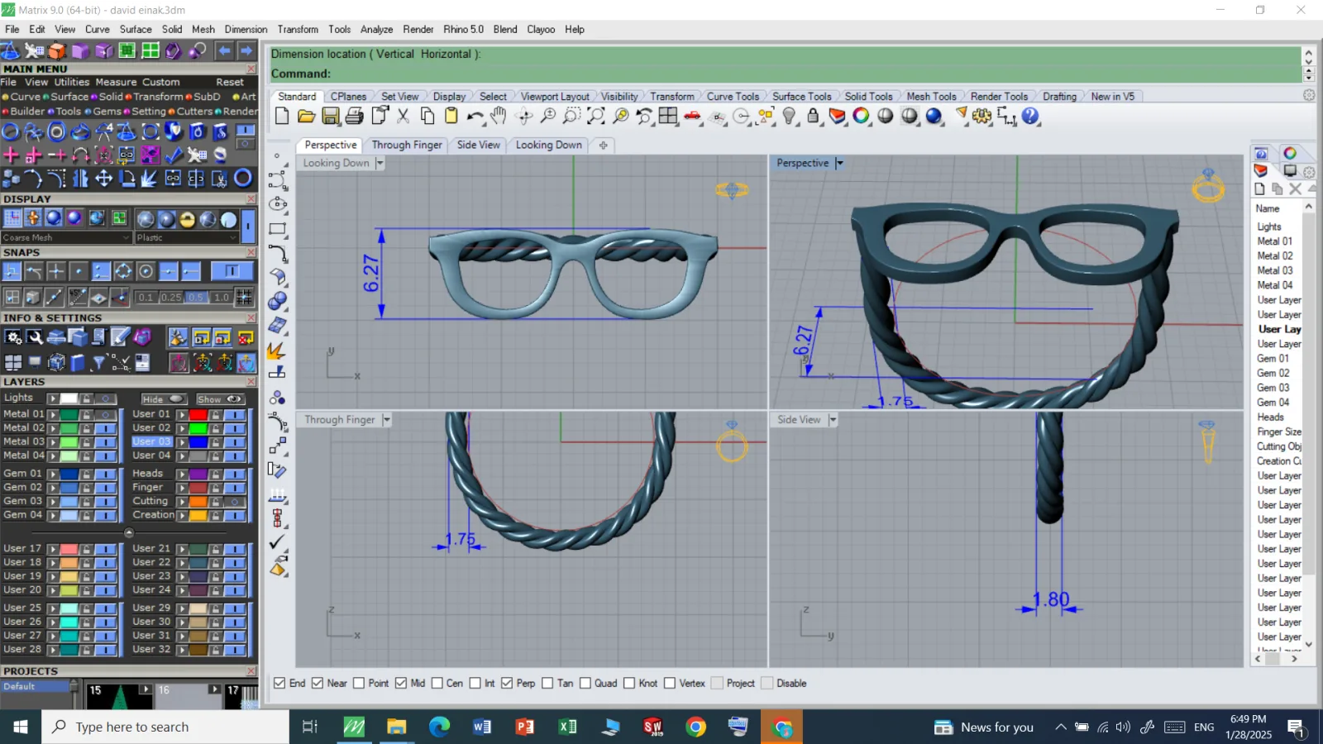
Task: Click the Undo arrow icon
Action: click(x=475, y=117)
